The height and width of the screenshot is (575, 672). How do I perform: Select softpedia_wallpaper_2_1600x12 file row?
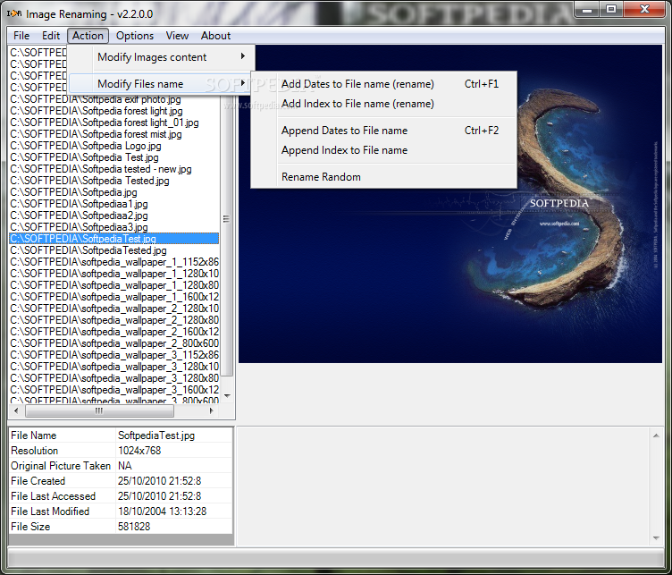[x=114, y=332]
